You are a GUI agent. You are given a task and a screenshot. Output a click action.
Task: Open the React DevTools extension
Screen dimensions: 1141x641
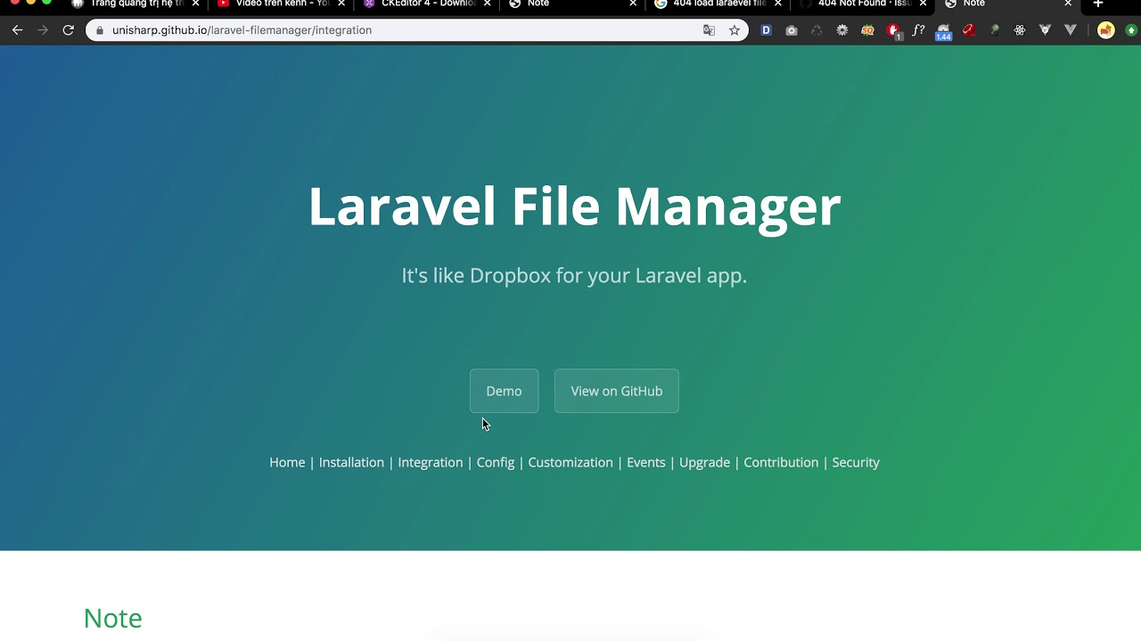pos(1020,30)
